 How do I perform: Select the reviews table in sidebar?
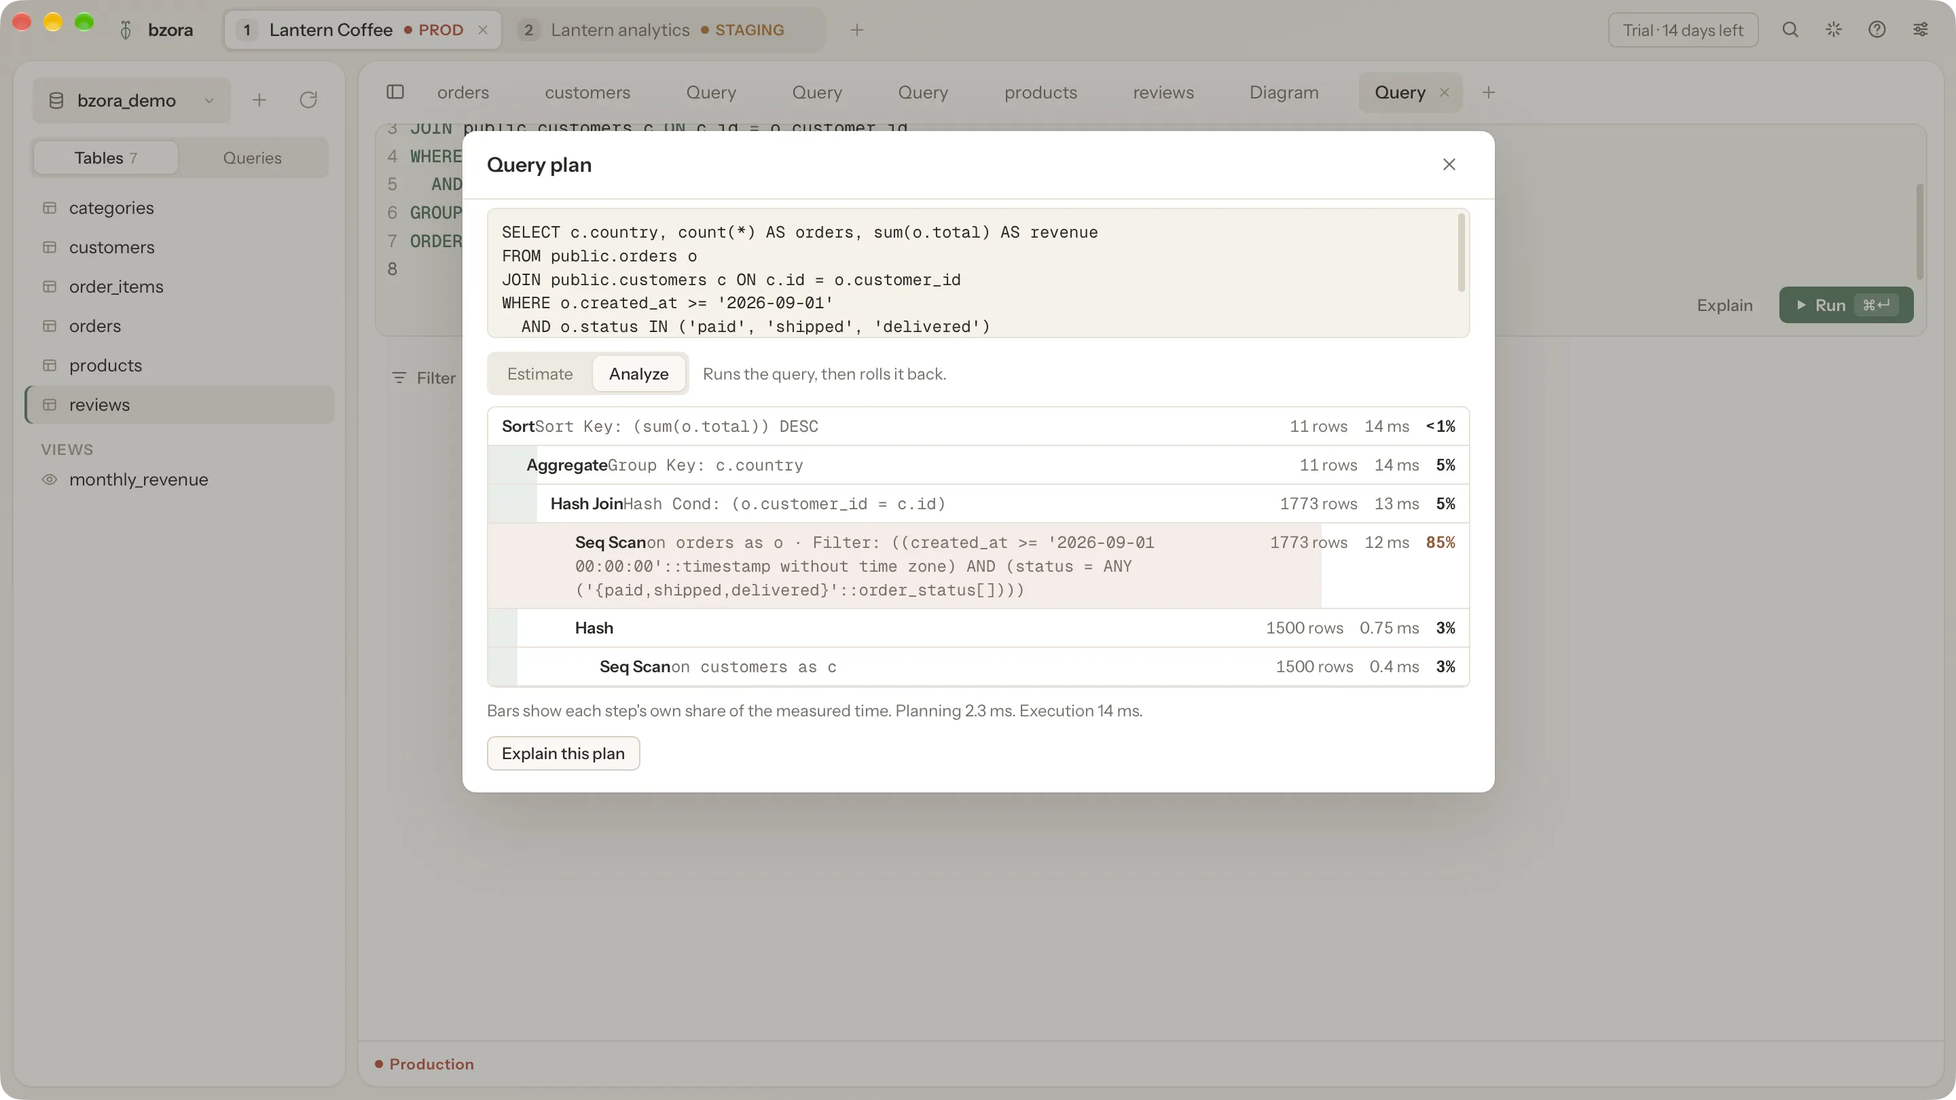pos(180,405)
